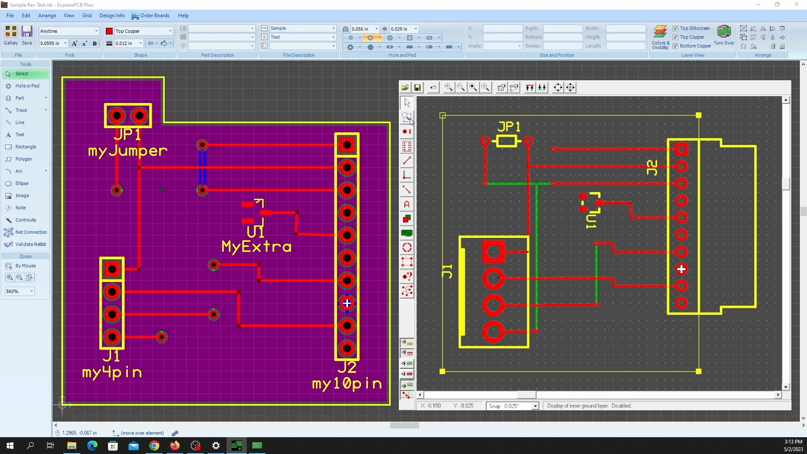
Task: Select the circle tool in right window
Action: point(407,248)
